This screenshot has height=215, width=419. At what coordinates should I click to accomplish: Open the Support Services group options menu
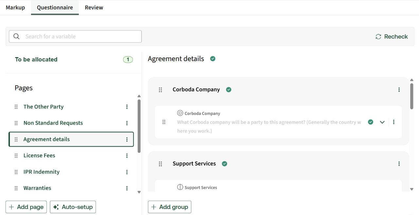point(399,164)
